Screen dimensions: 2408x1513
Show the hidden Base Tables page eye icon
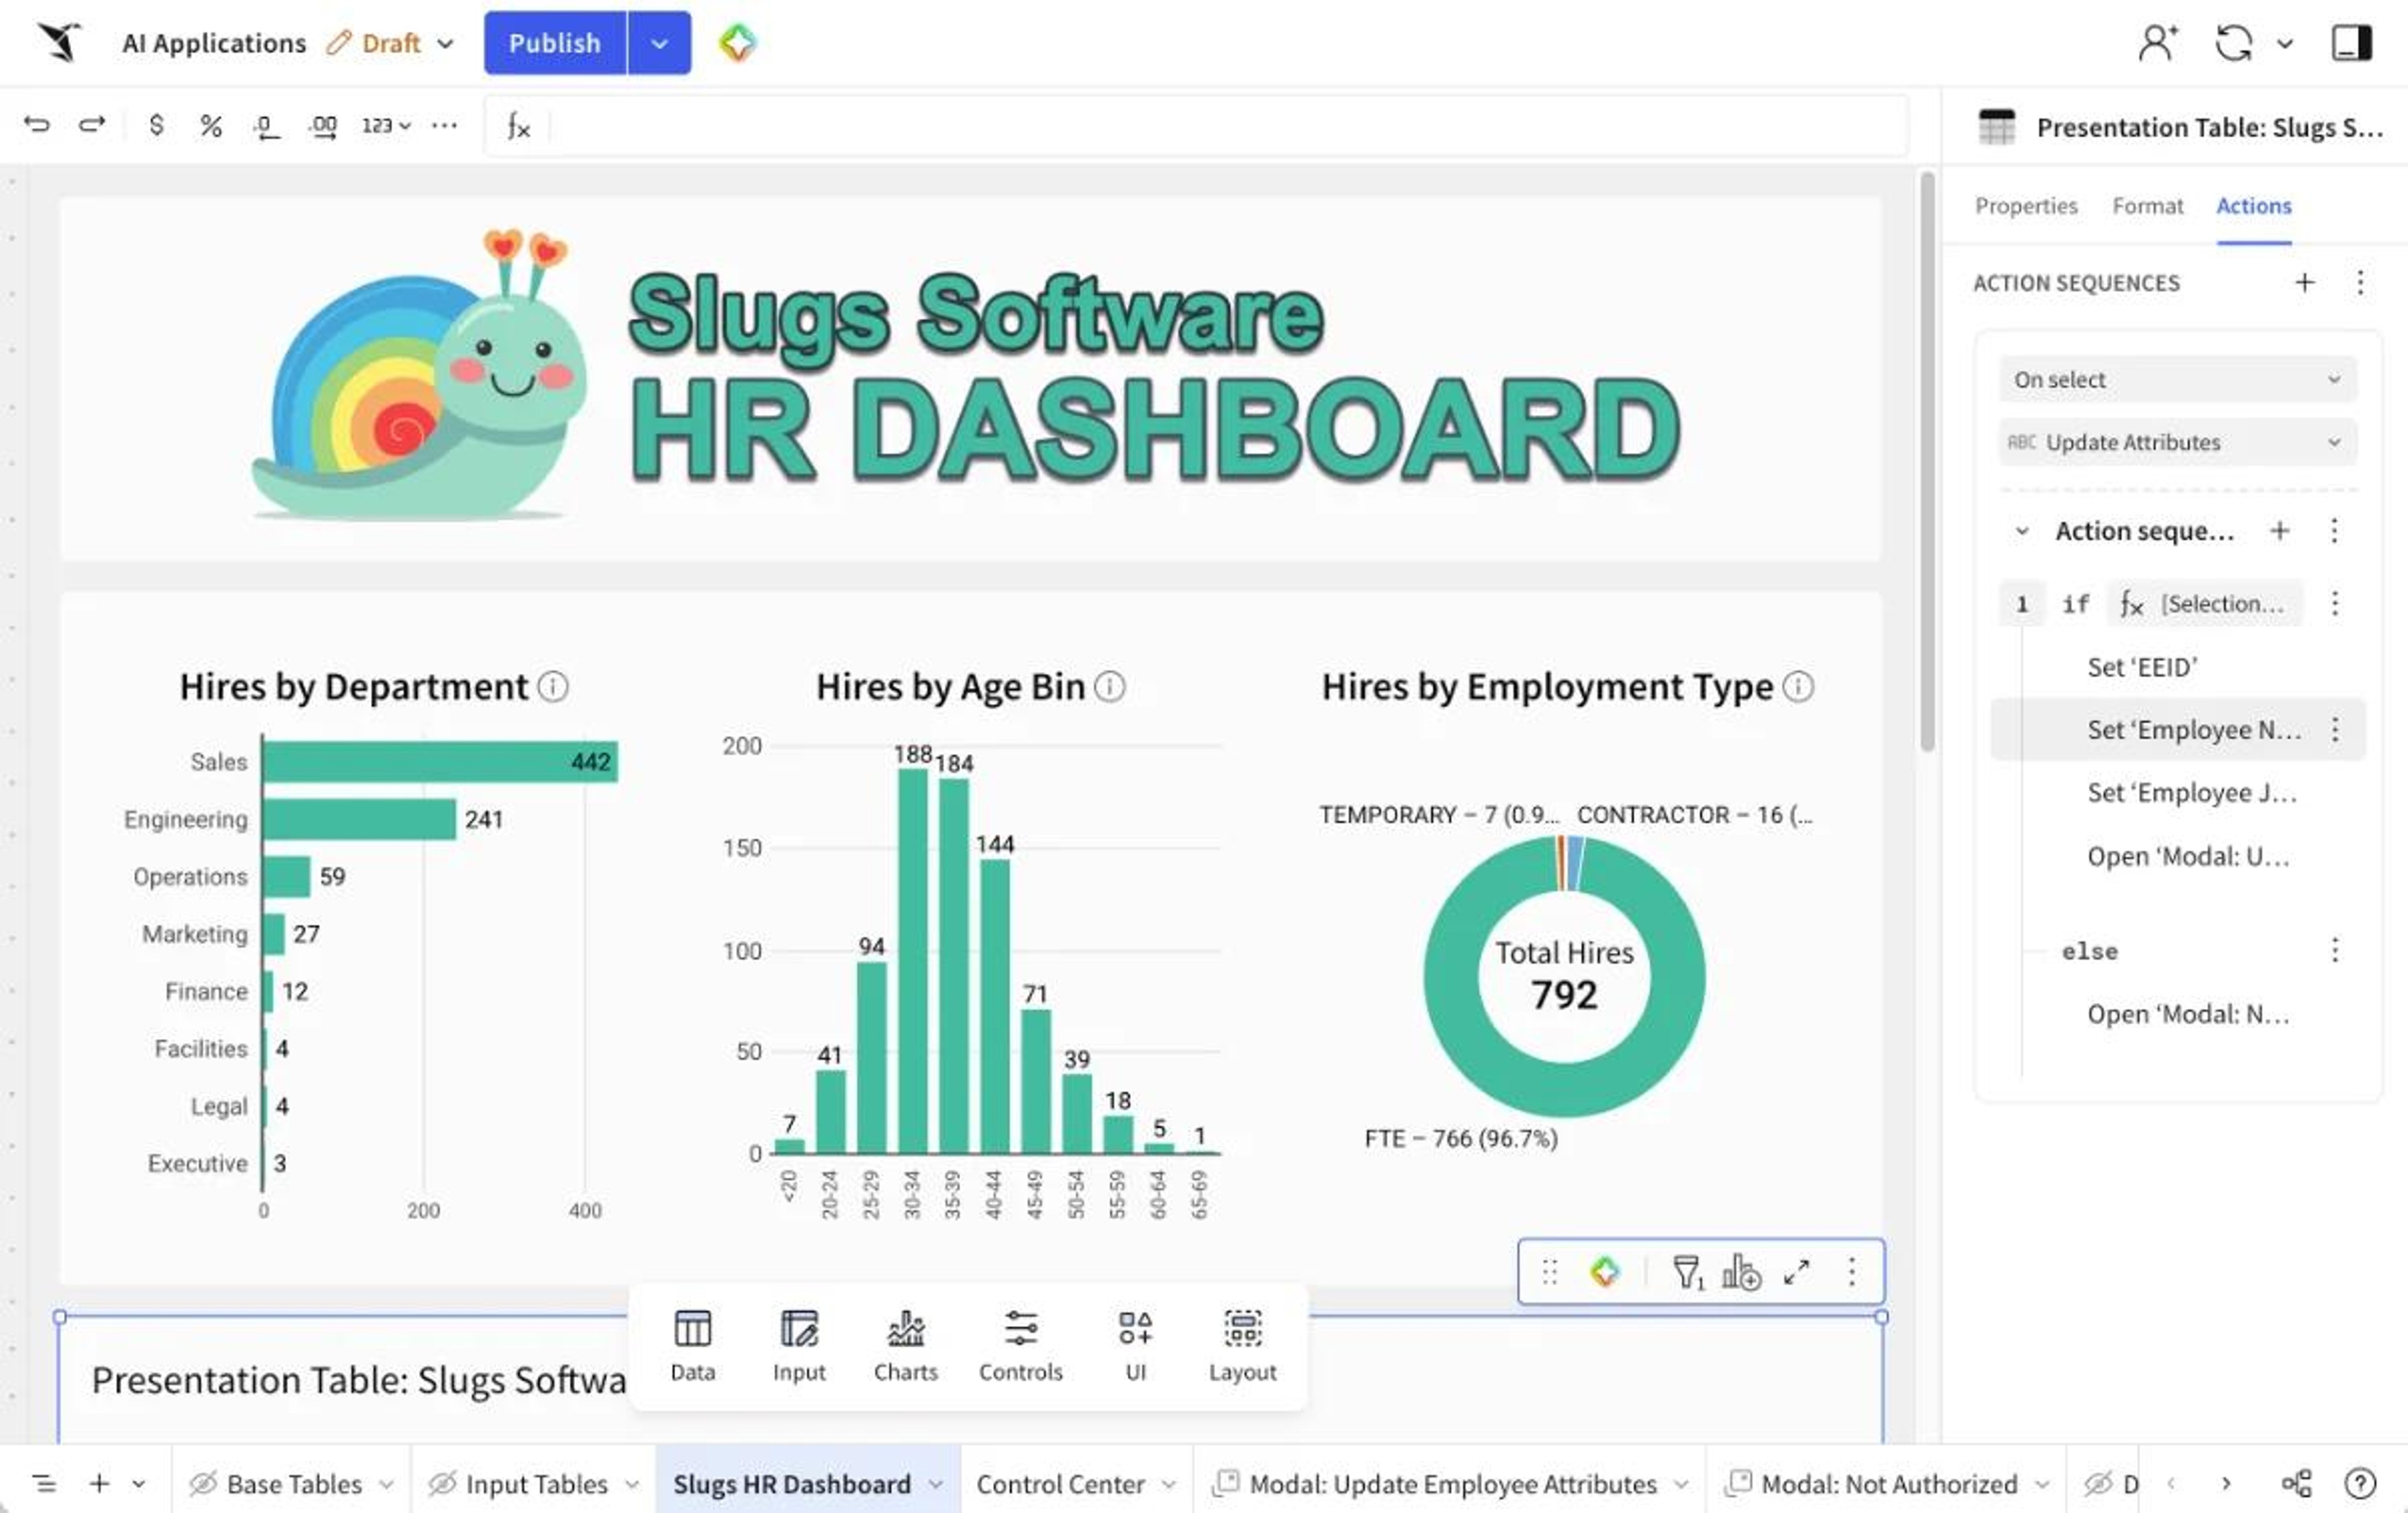click(203, 1484)
